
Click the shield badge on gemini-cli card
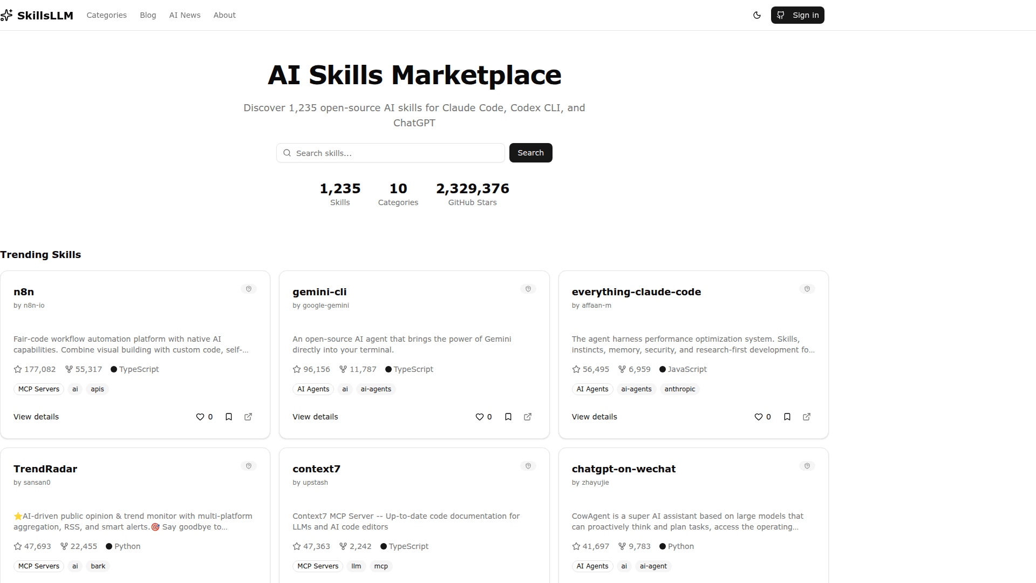point(528,289)
